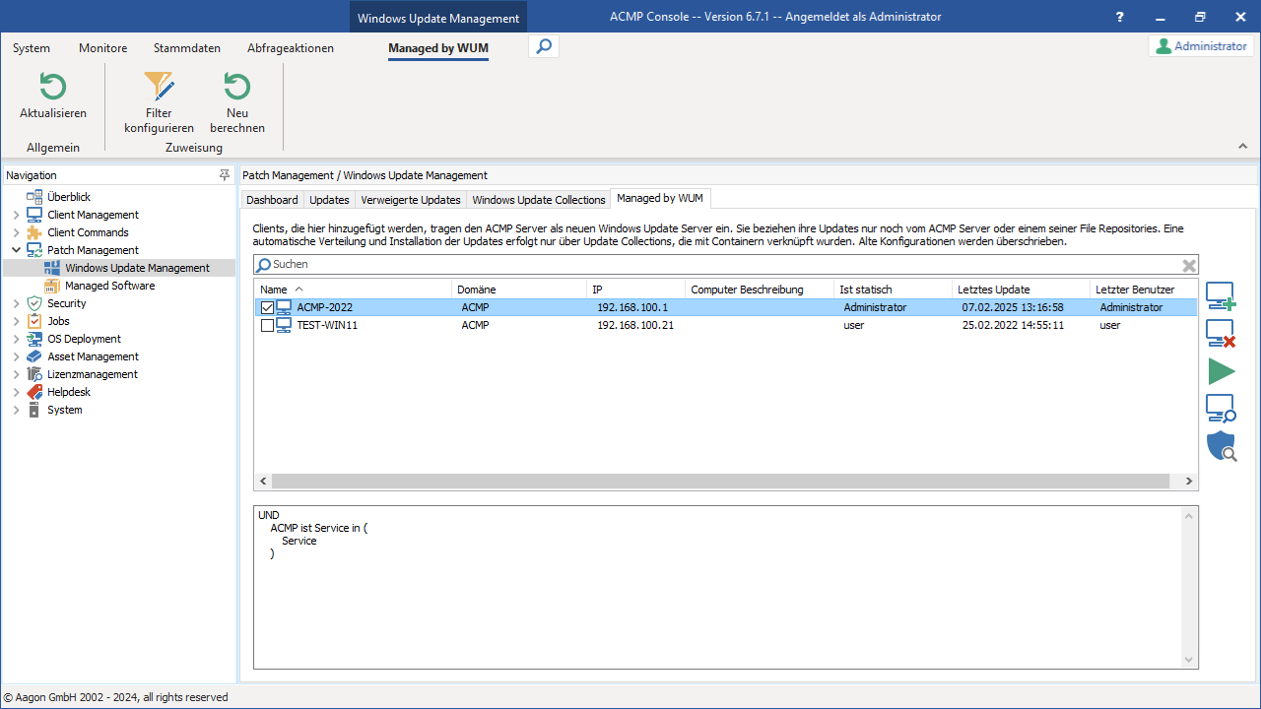Click the green play arrow icon
Screen dimensions: 1261x709
[1221, 371]
